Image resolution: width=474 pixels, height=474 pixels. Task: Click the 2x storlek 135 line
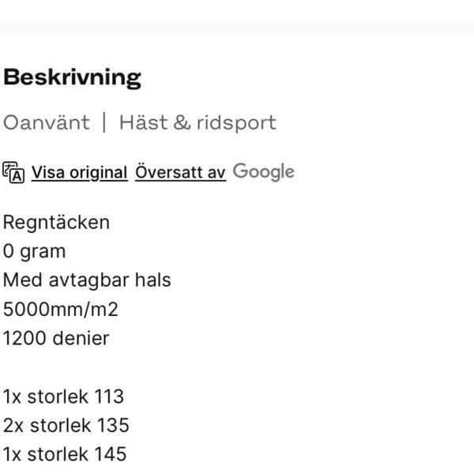(66, 426)
